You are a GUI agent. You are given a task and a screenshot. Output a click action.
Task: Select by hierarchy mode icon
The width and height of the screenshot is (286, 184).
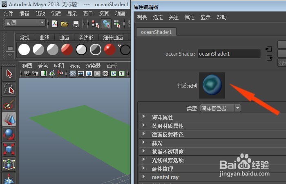click(95, 24)
